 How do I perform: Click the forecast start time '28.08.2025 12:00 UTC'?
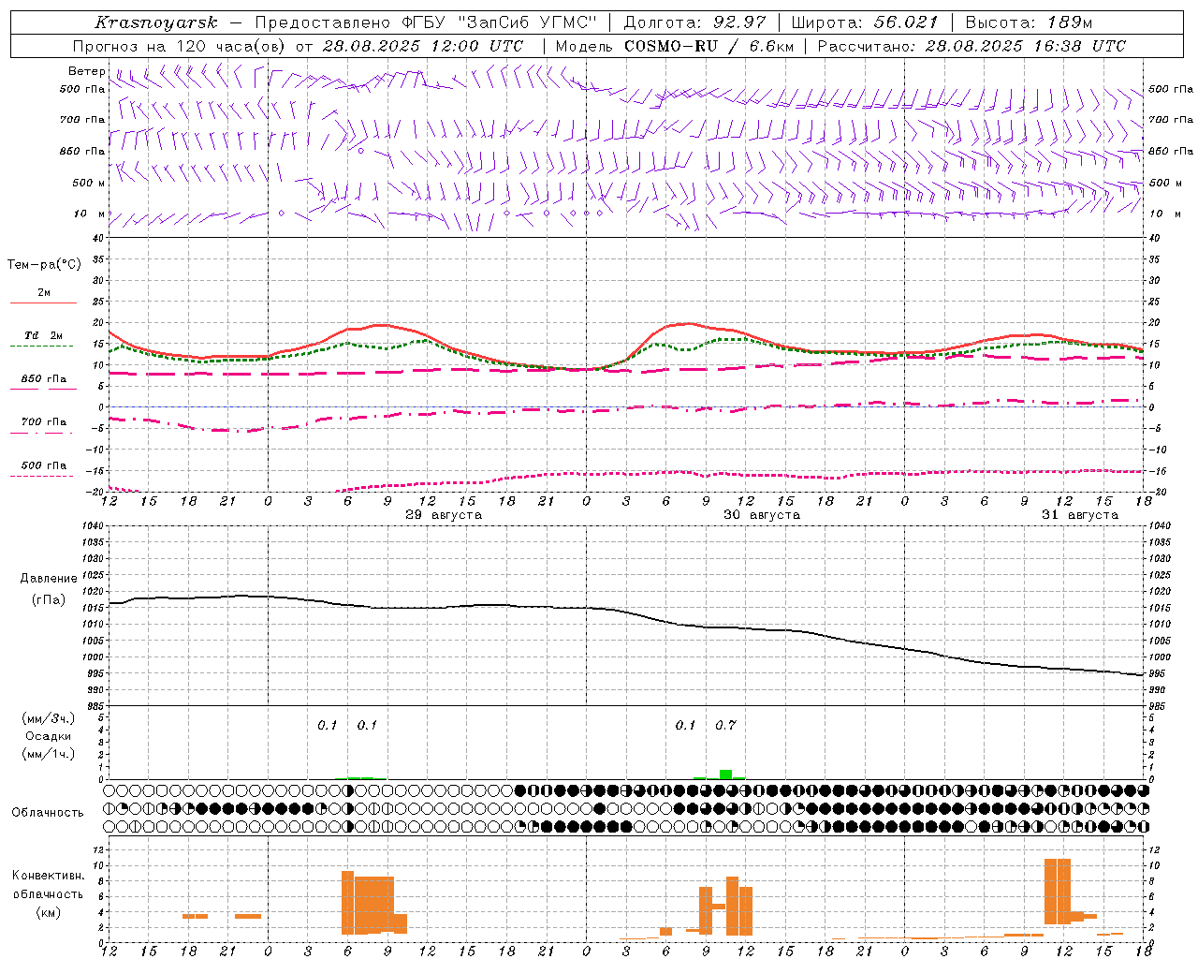[x=423, y=46]
